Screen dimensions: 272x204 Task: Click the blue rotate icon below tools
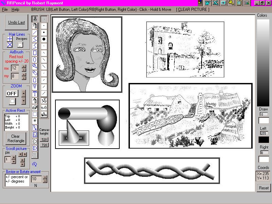pyautogui.click(x=34, y=164)
